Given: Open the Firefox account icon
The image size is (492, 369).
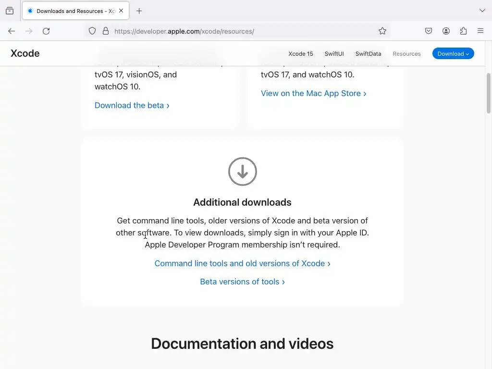Looking at the screenshot, I should pyautogui.click(x=446, y=31).
